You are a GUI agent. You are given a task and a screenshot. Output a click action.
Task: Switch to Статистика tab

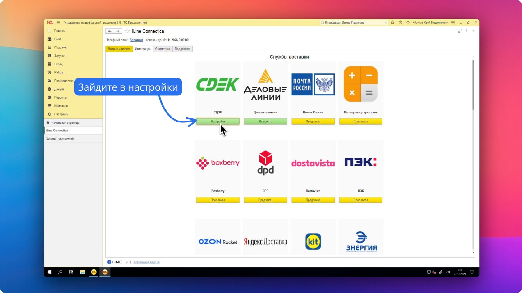pyautogui.click(x=163, y=49)
